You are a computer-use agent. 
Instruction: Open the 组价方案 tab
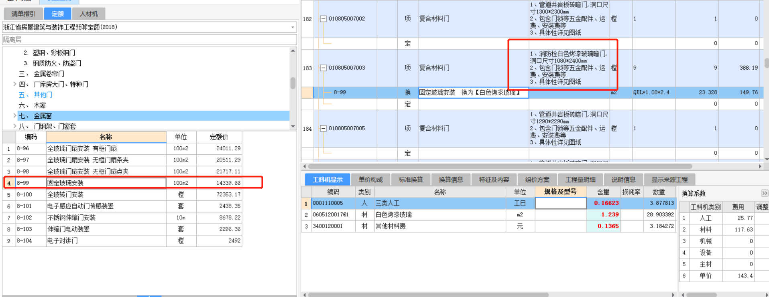(537, 180)
